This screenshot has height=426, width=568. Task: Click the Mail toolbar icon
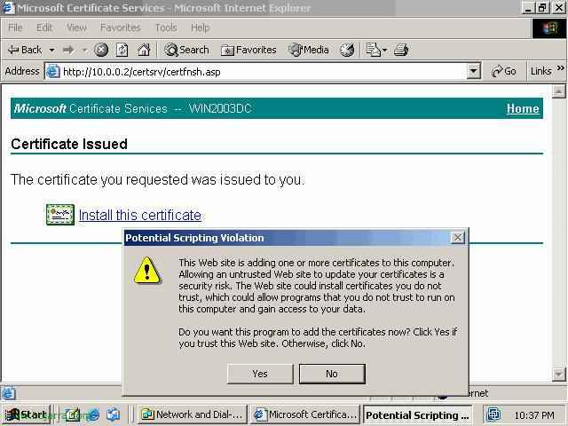[x=373, y=50]
